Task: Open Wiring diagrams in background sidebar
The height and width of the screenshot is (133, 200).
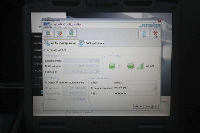Action: 38,50
